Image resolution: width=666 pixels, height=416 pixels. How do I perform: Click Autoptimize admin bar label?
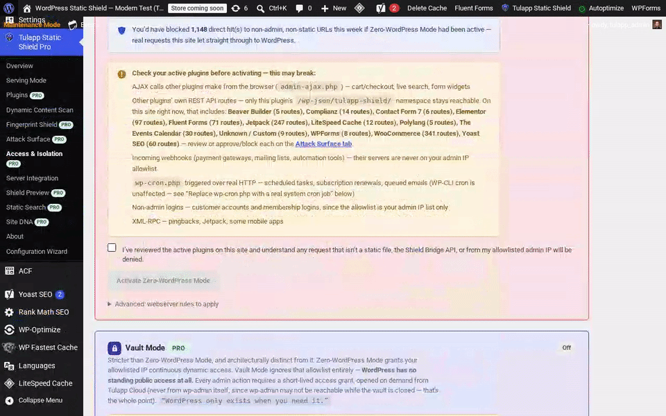coord(606,8)
